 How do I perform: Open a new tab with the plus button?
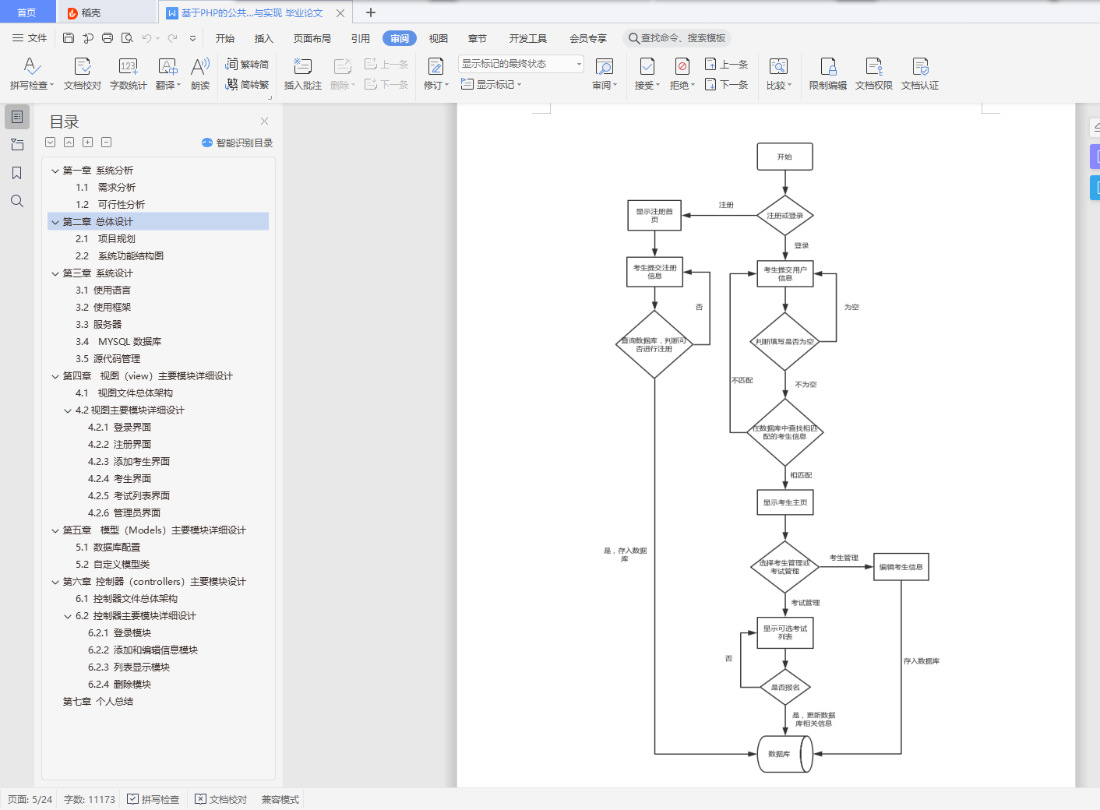pos(371,12)
